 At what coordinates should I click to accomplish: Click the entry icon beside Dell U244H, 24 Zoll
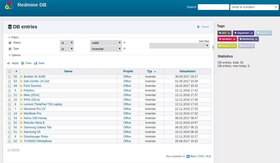pyautogui.click(x=22, y=81)
